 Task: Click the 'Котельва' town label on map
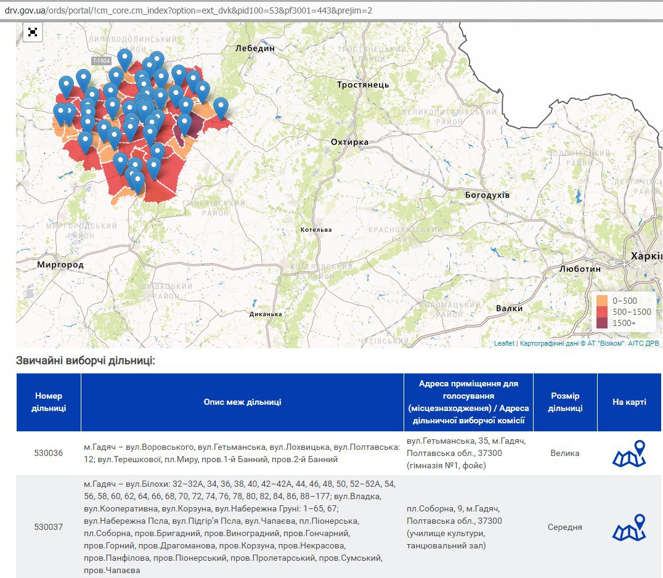tap(316, 230)
